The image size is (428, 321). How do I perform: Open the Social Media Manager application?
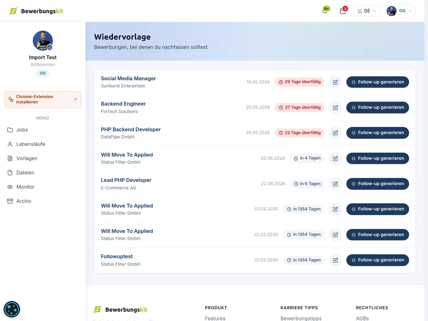point(128,78)
